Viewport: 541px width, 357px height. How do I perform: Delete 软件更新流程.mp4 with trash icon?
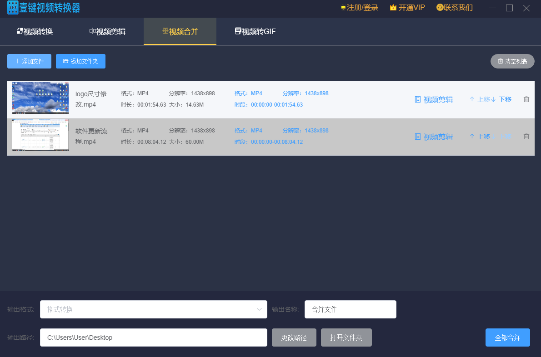(x=526, y=137)
